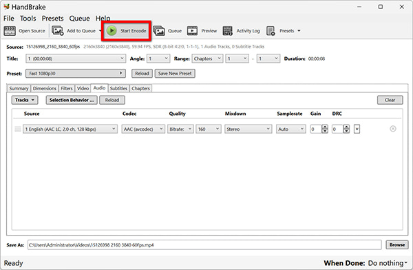Open the Queue menu

80,18
